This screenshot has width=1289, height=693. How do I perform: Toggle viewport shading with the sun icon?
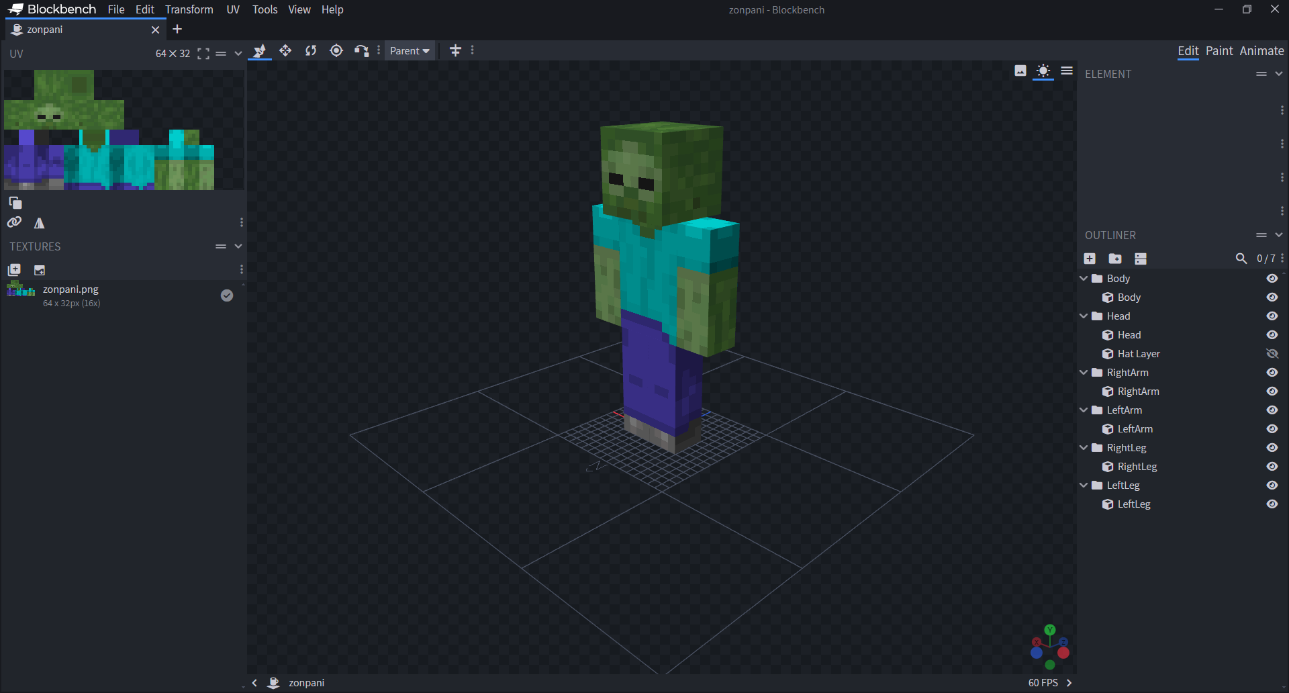(1043, 71)
